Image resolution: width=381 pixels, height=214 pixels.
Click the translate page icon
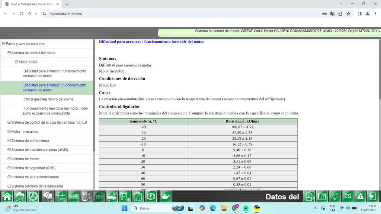[332, 14]
